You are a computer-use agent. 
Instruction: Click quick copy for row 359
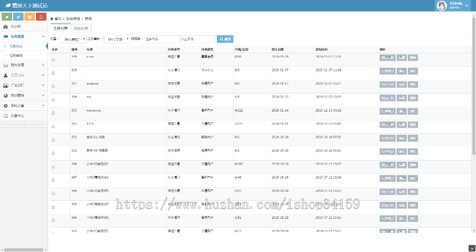[387, 58]
